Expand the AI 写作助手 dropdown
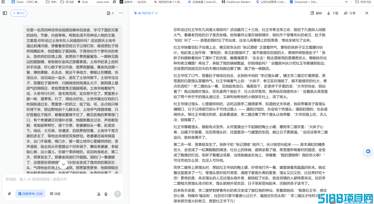374x204 pixels. [146, 13]
